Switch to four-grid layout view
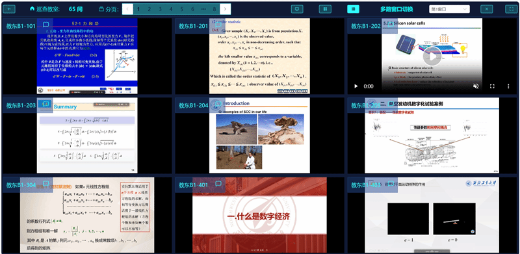This screenshot has height=254, width=520. click(x=326, y=9)
